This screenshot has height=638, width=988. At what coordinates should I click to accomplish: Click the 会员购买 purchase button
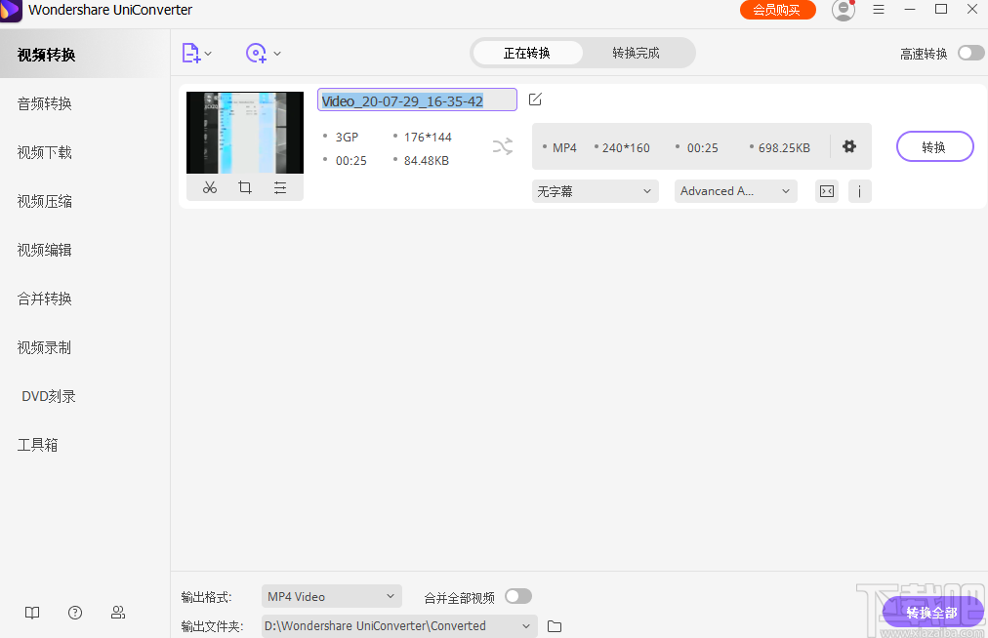click(x=777, y=9)
